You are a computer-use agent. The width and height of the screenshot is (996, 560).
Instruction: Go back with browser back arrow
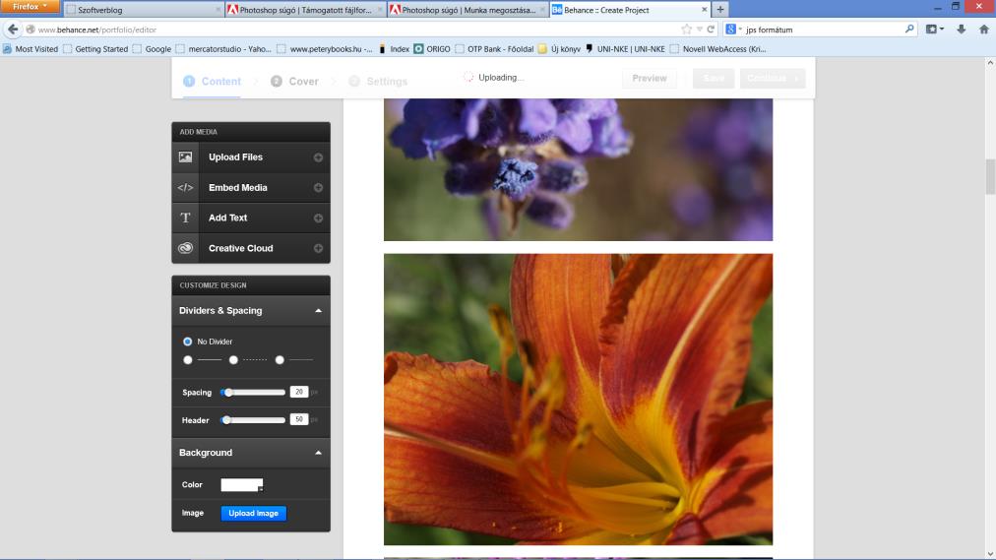coord(13,30)
